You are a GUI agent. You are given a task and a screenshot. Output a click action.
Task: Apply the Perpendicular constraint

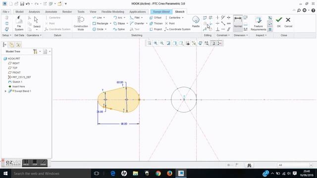(217, 29)
